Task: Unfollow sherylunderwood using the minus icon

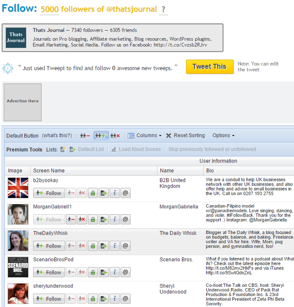Action: tap(71, 299)
